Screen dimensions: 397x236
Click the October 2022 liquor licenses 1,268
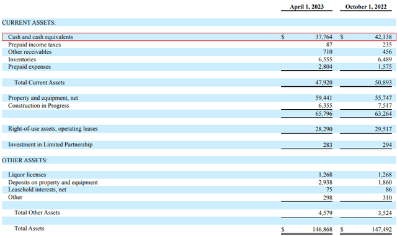pos(385,175)
